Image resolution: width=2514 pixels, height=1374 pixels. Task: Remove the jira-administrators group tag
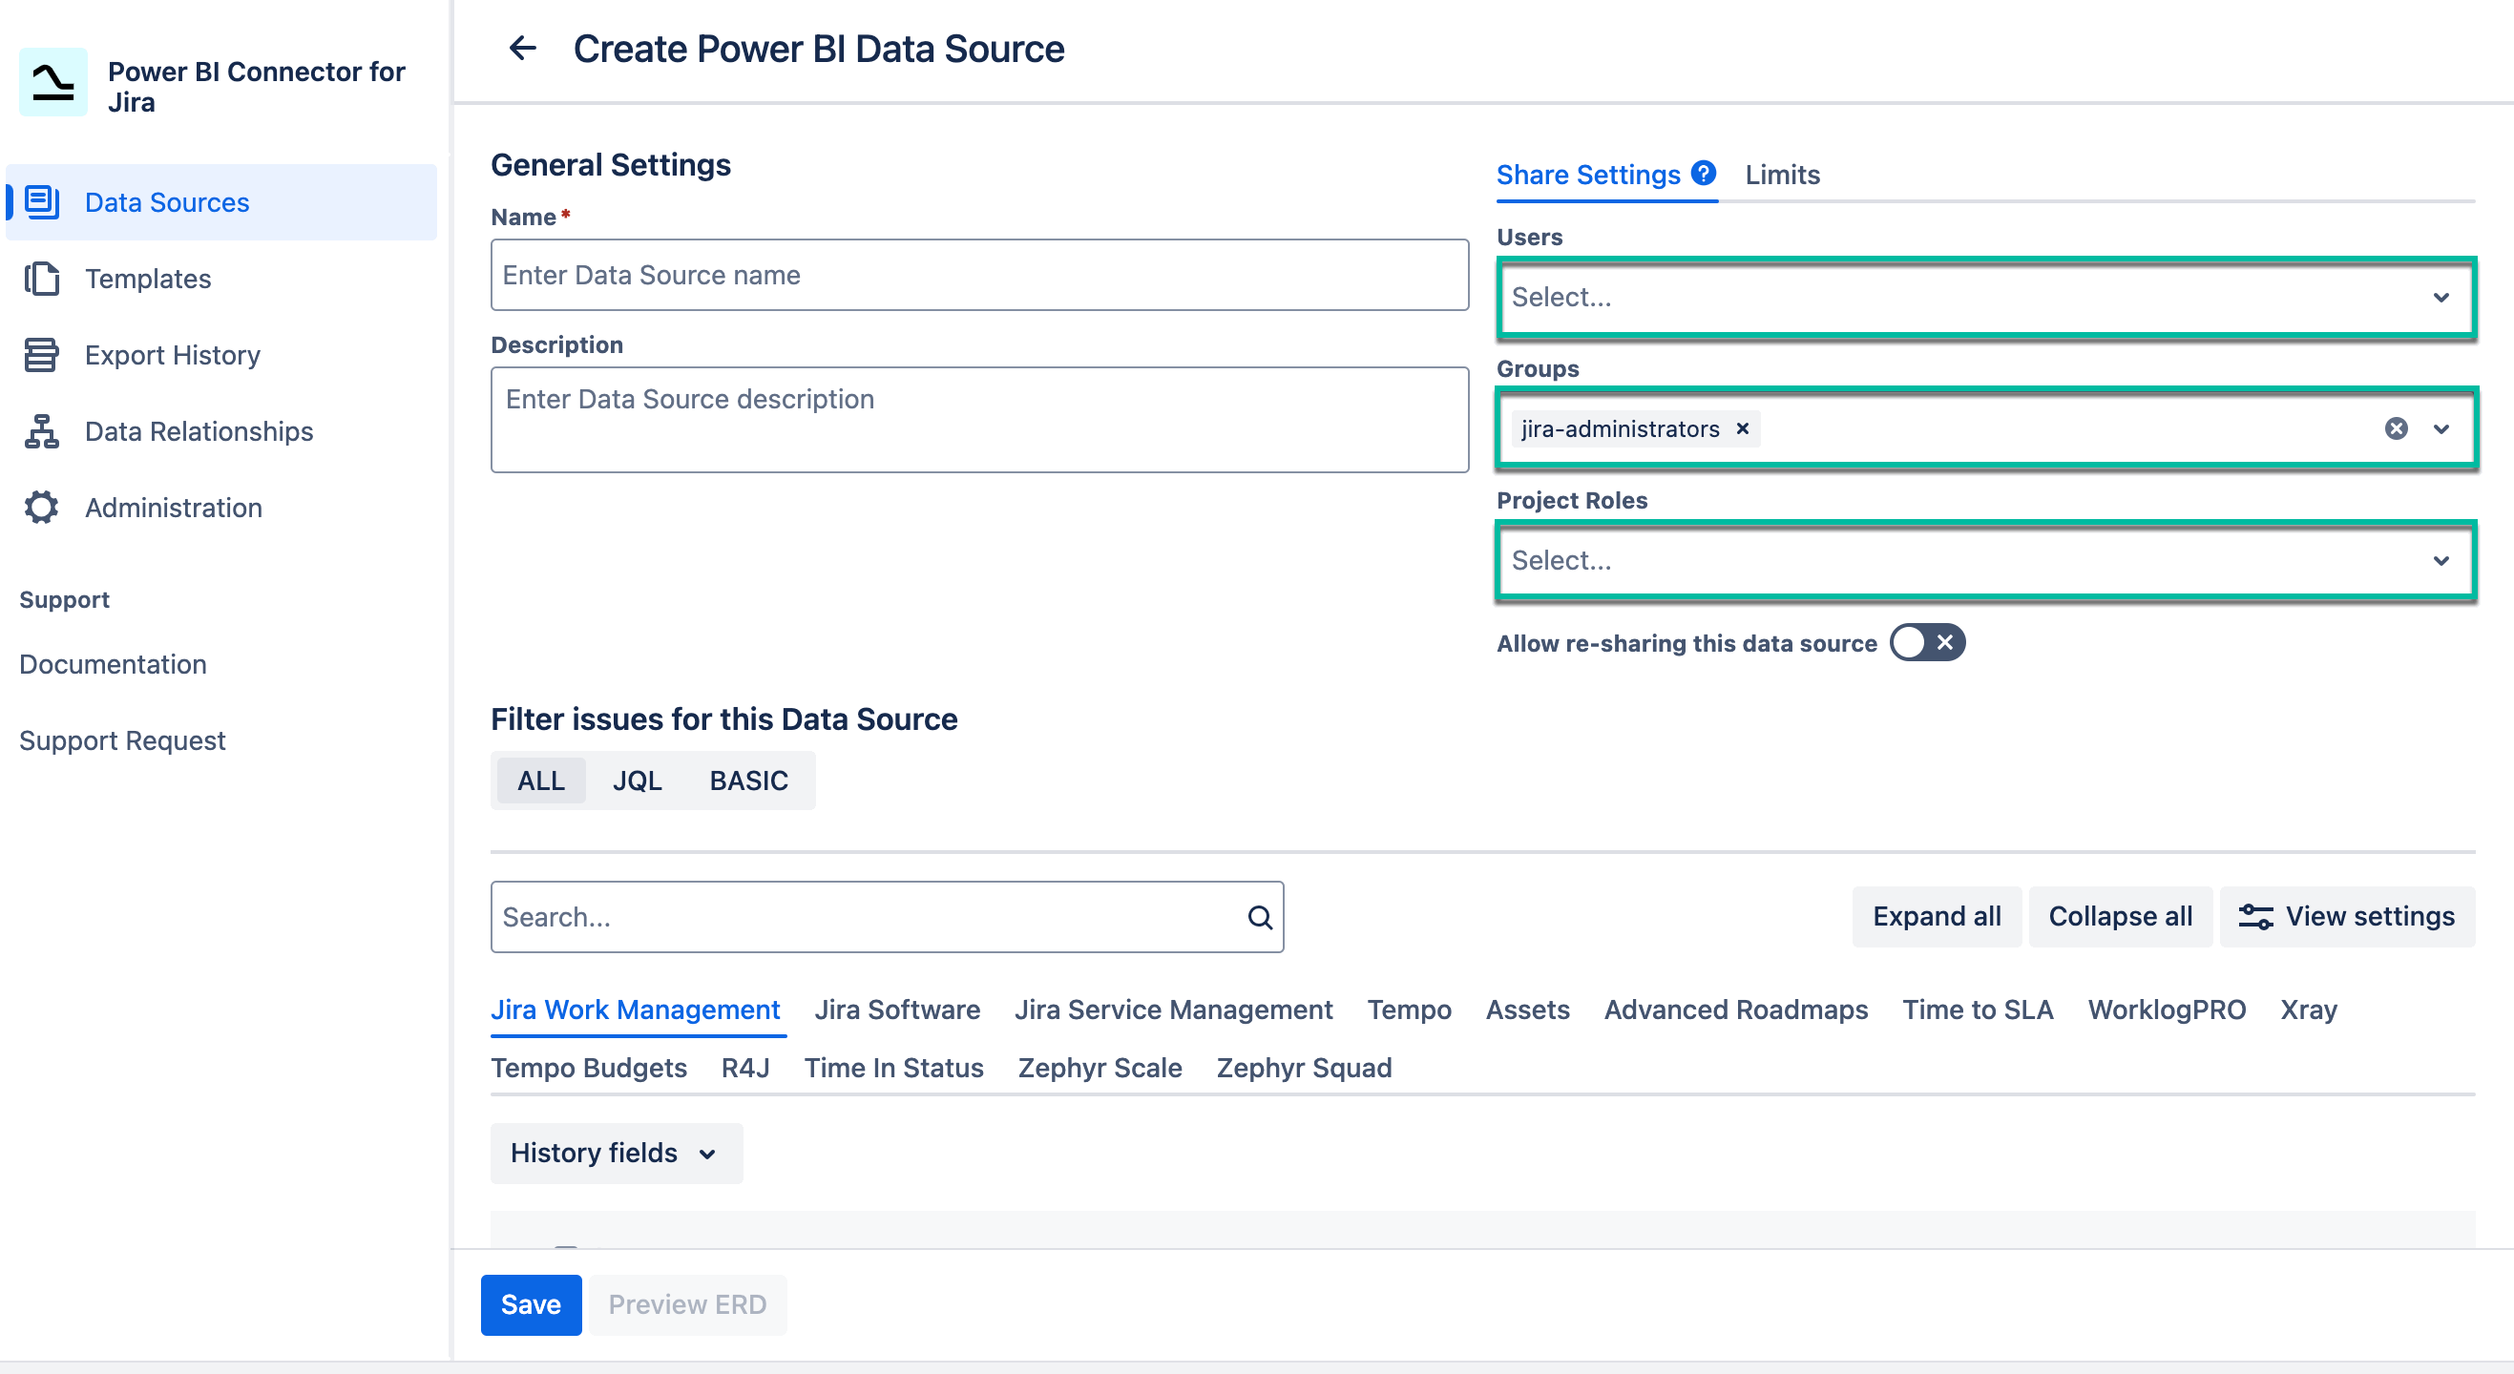point(1742,428)
